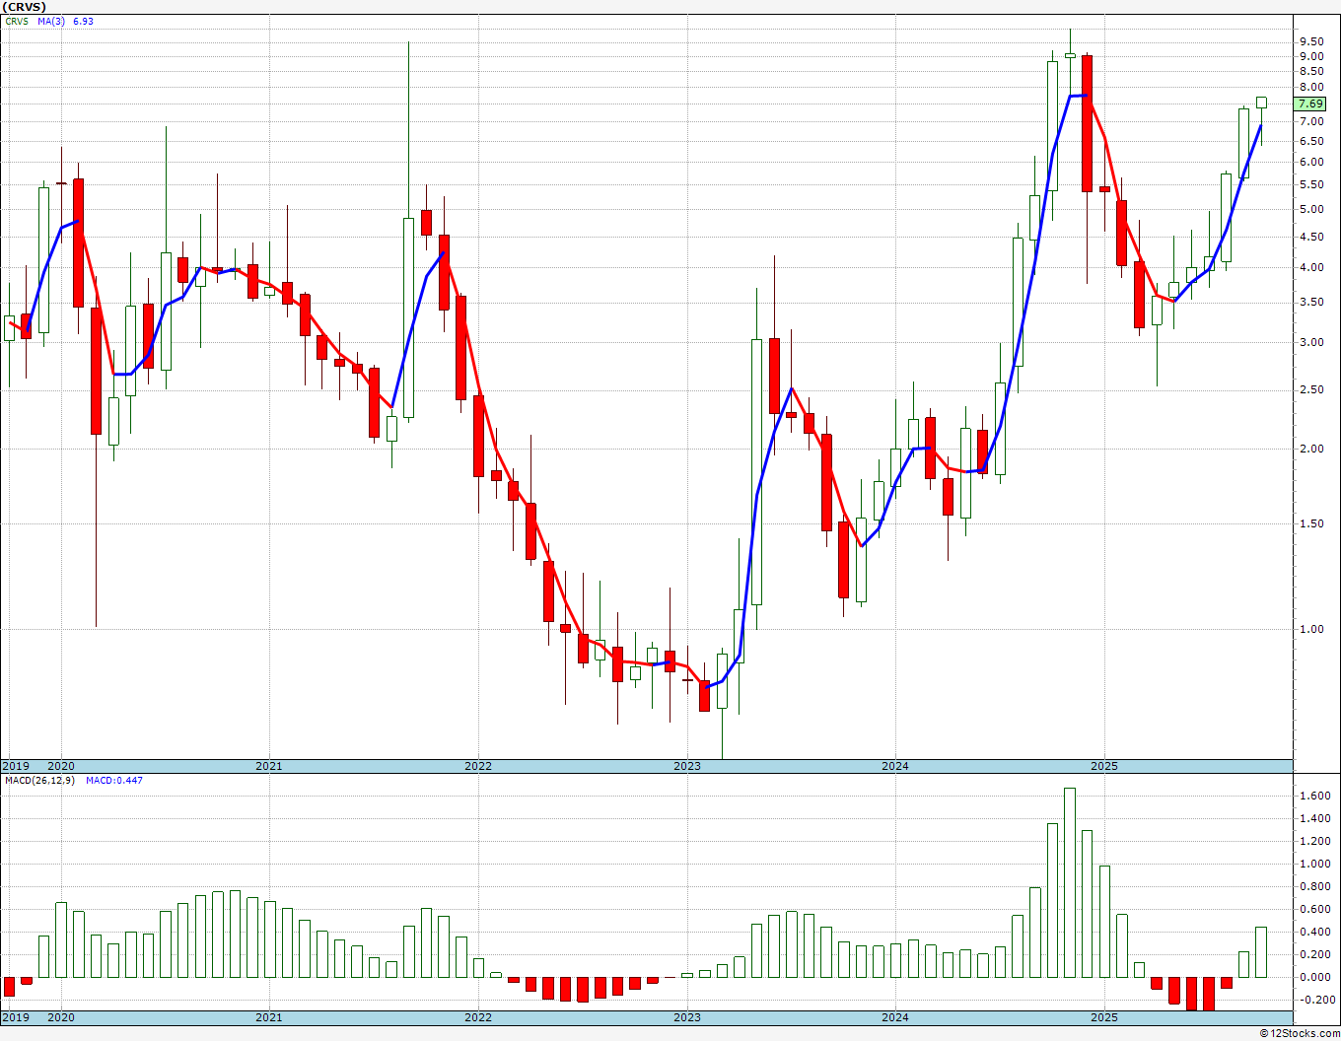Select 2022 on the MACD panel time axis

[x=478, y=1017]
